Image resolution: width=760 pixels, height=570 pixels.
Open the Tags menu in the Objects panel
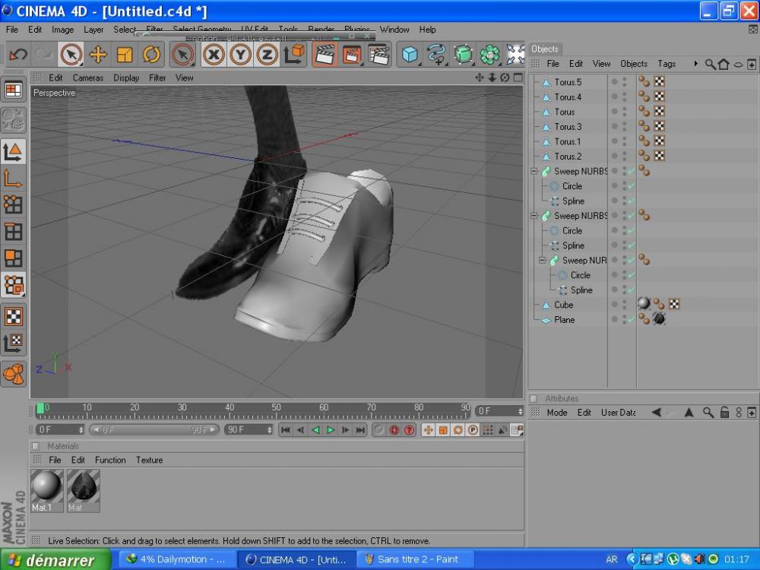(x=667, y=64)
